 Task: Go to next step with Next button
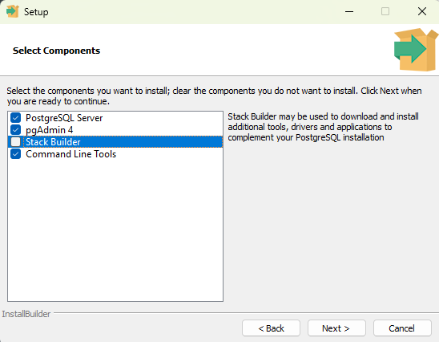click(x=336, y=328)
